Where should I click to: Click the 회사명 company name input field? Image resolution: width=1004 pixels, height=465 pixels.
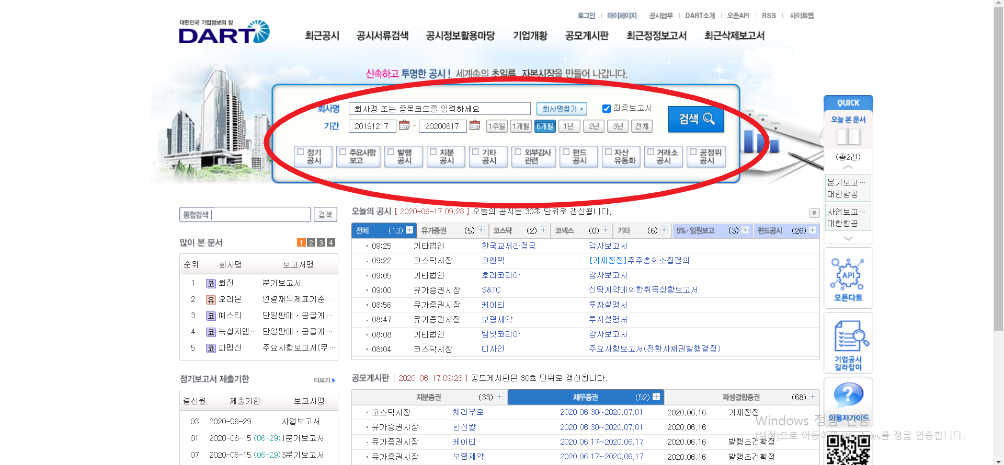click(439, 109)
